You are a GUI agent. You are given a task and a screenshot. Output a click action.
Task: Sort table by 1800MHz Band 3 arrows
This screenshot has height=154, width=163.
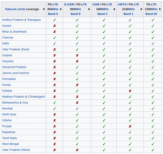click(114, 9)
